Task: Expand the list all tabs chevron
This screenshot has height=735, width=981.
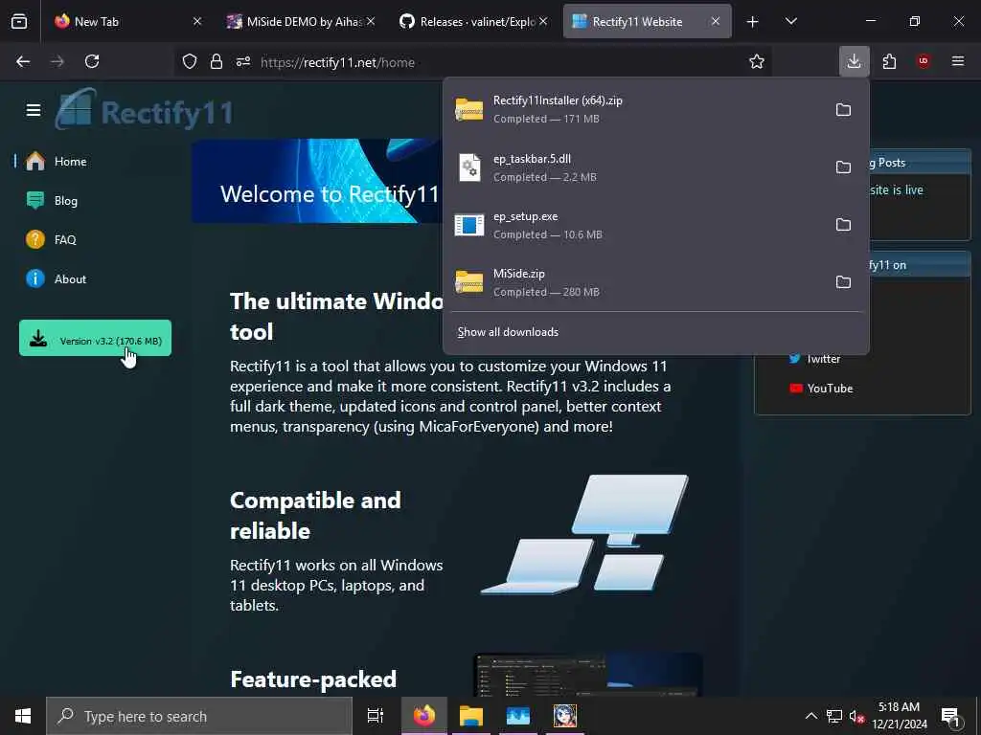Action: 790,21
